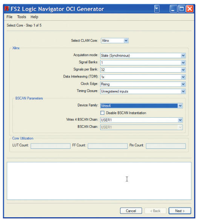Expand Signals per Bank dropdown
This screenshot has height=221, width=198.
coord(183,70)
